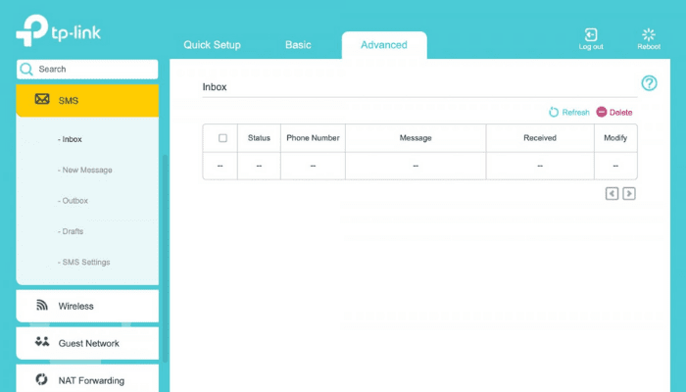Expand the Guest Network menu section
686x392 pixels.
click(x=87, y=343)
